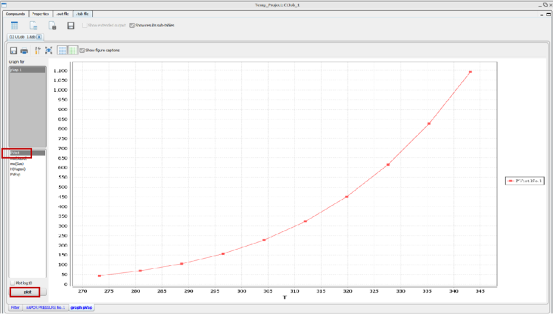This screenshot has width=553, height=314.
Task: Enable the Plot log10 checkbox
Action: [13, 283]
